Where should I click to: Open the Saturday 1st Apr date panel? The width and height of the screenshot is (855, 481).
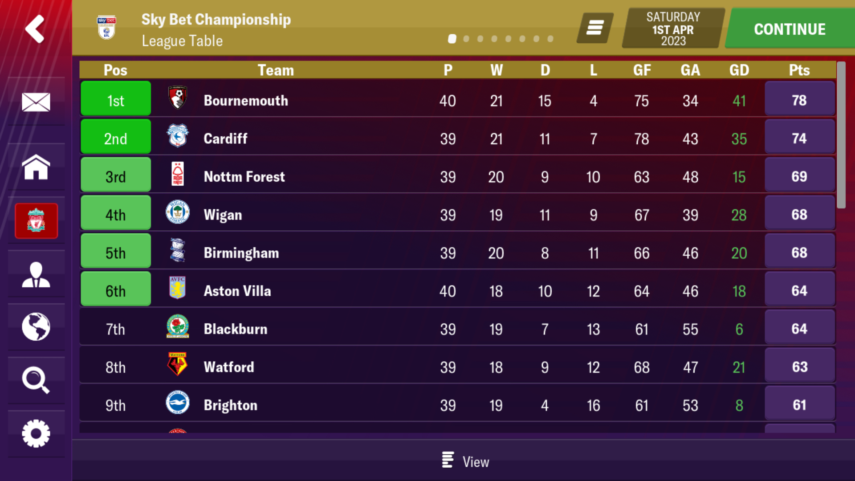tap(673, 29)
